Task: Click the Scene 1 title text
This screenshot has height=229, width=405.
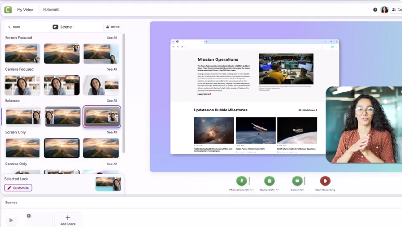Action: click(67, 27)
